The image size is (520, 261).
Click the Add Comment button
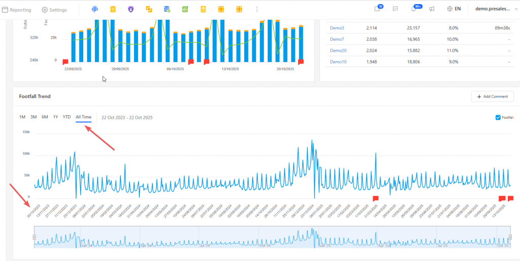492,96
